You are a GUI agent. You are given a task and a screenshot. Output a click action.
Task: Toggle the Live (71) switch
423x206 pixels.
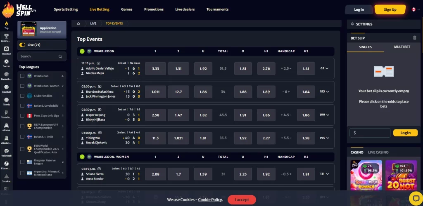point(22,45)
